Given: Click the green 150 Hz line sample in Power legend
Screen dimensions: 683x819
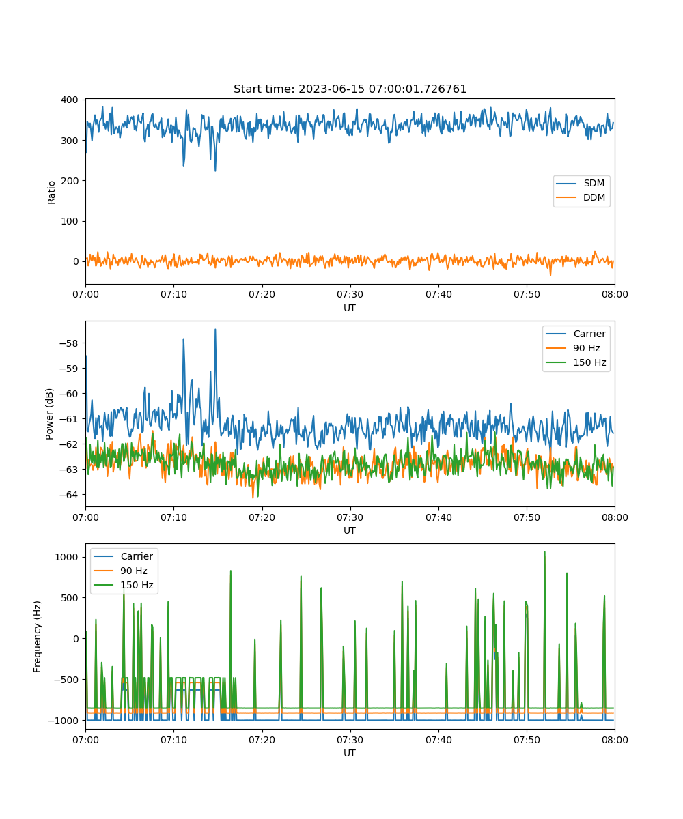Looking at the screenshot, I should point(557,362).
